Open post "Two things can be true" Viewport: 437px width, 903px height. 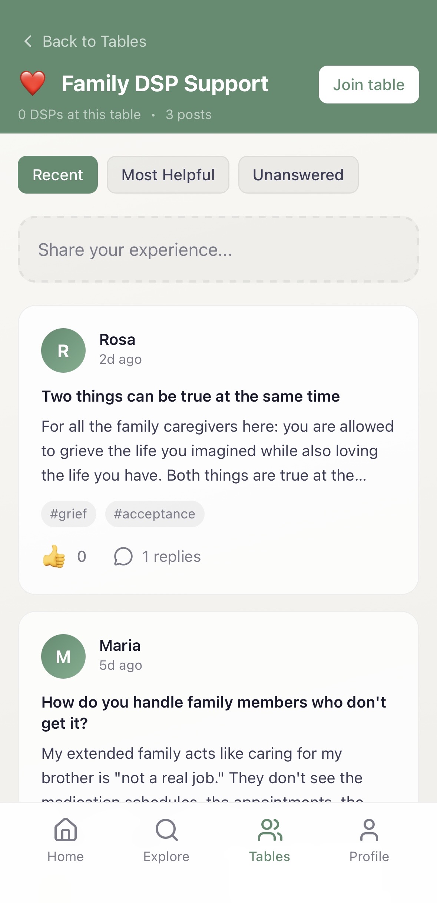pyautogui.click(x=191, y=396)
